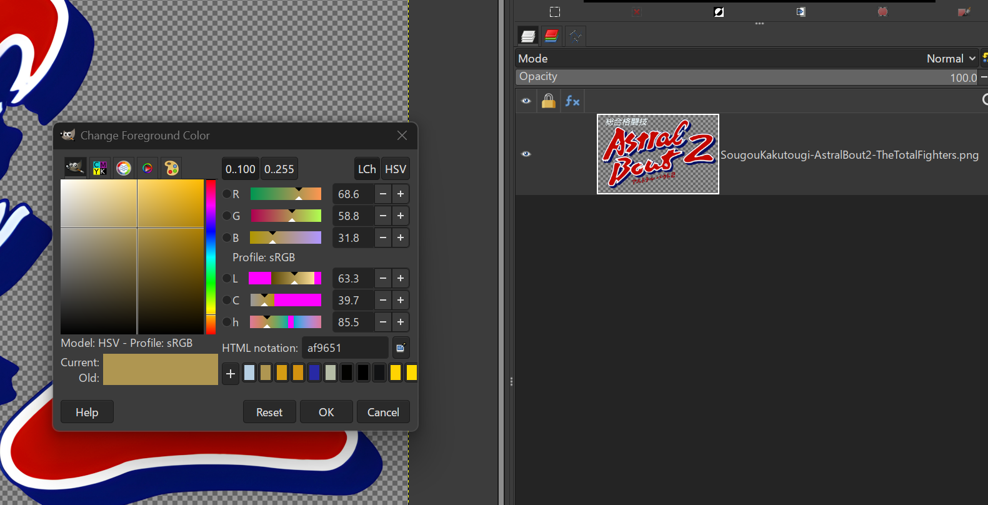
Task: Select the LCh lightness L radio button
Action: click(x=227, y=279)
